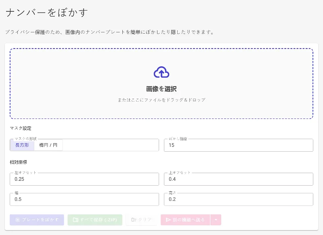The width and height of the screenshot is (323, 235).
Task: Select the 楕円 / 円 mask shape
Action: [48, 145]
